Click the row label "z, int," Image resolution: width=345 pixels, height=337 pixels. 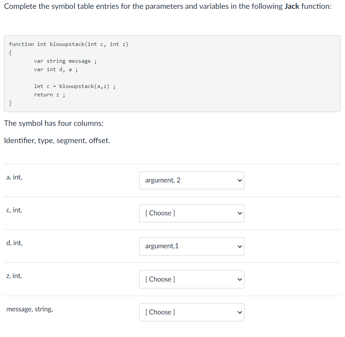tap(14, 276)
